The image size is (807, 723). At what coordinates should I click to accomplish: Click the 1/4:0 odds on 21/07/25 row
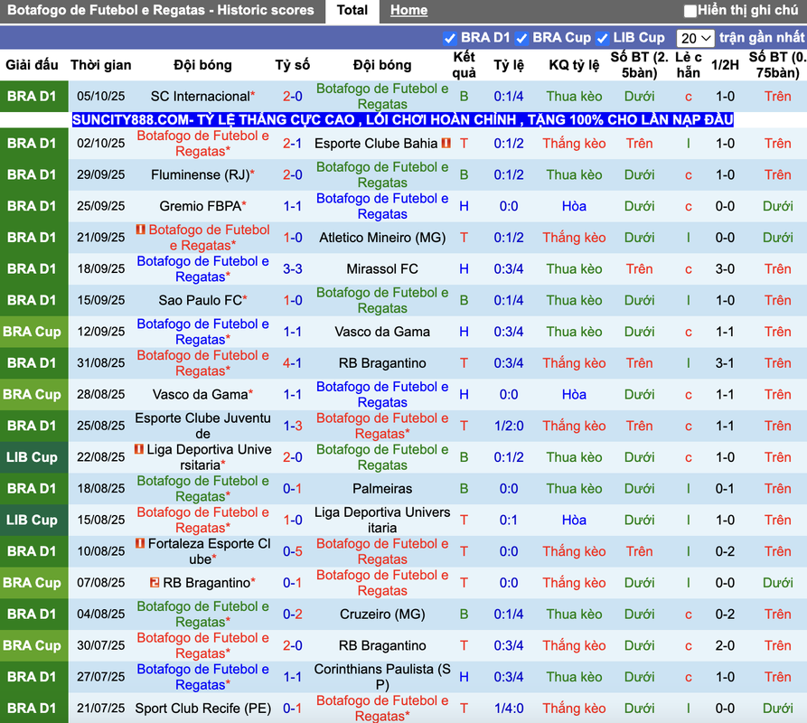(509, 709)
